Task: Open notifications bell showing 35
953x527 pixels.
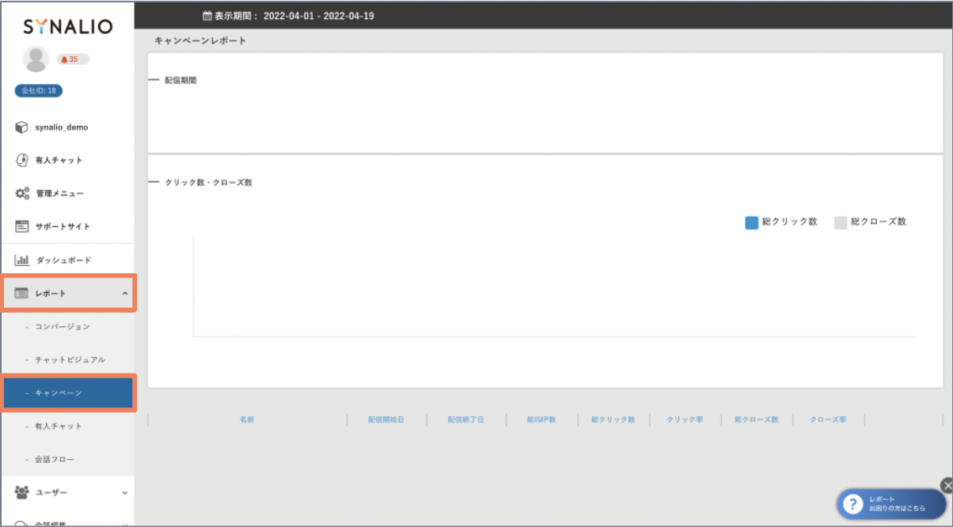Action: coord(72,59)
